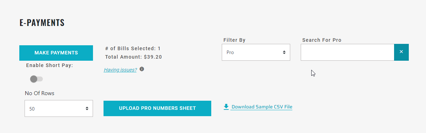The width and height of the screenshot is (426, 133).
Task: Open the Having issues? link
Action: pyautogui.click(x=120, y=70)
